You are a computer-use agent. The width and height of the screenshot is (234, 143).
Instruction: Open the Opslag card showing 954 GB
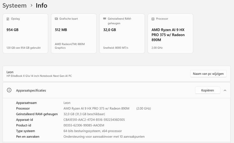(x=25, y=33)
